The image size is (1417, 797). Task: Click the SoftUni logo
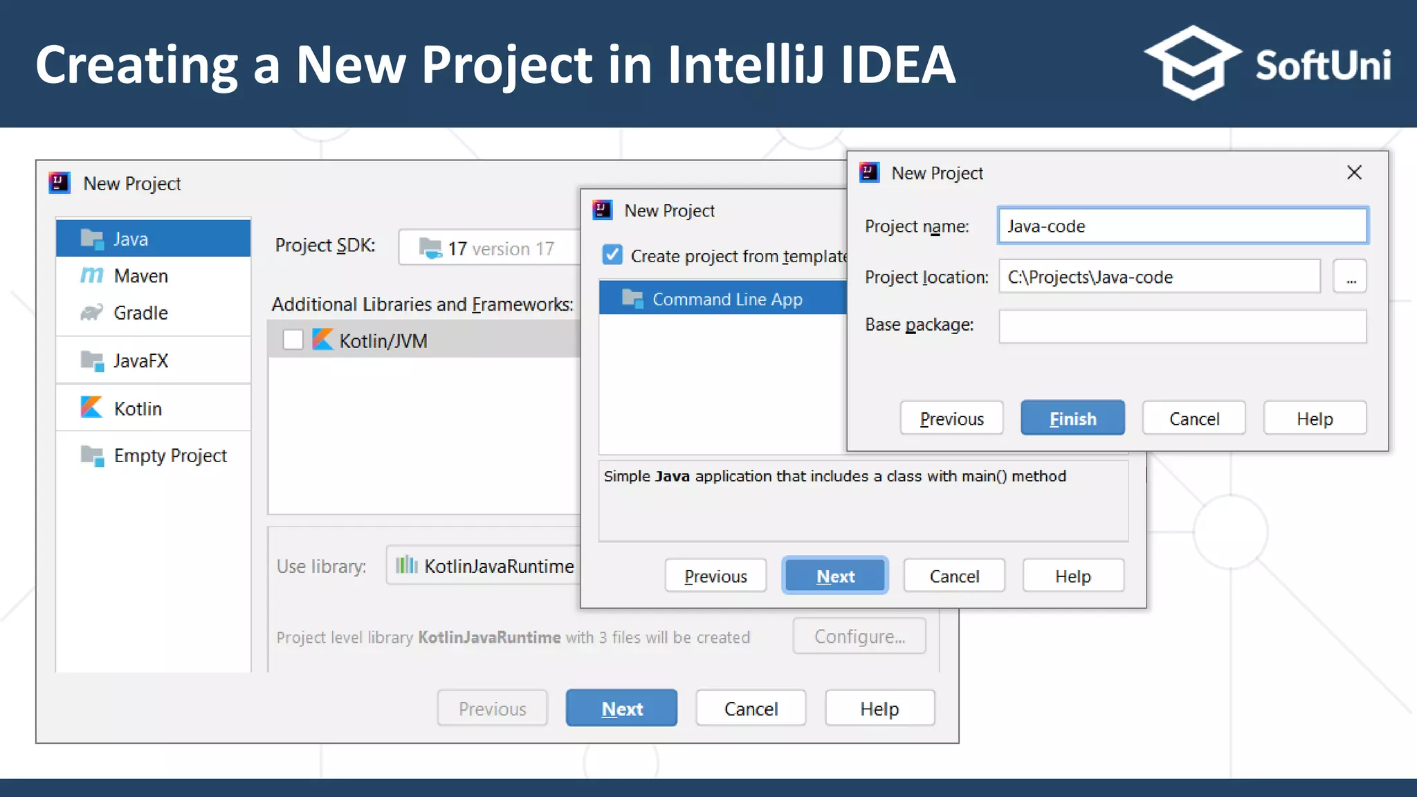(x=1268, y=64)
